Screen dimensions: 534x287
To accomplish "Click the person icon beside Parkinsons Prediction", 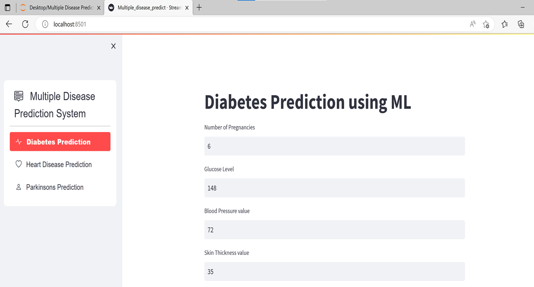I will pyautogui.click(x=19, y=187).
